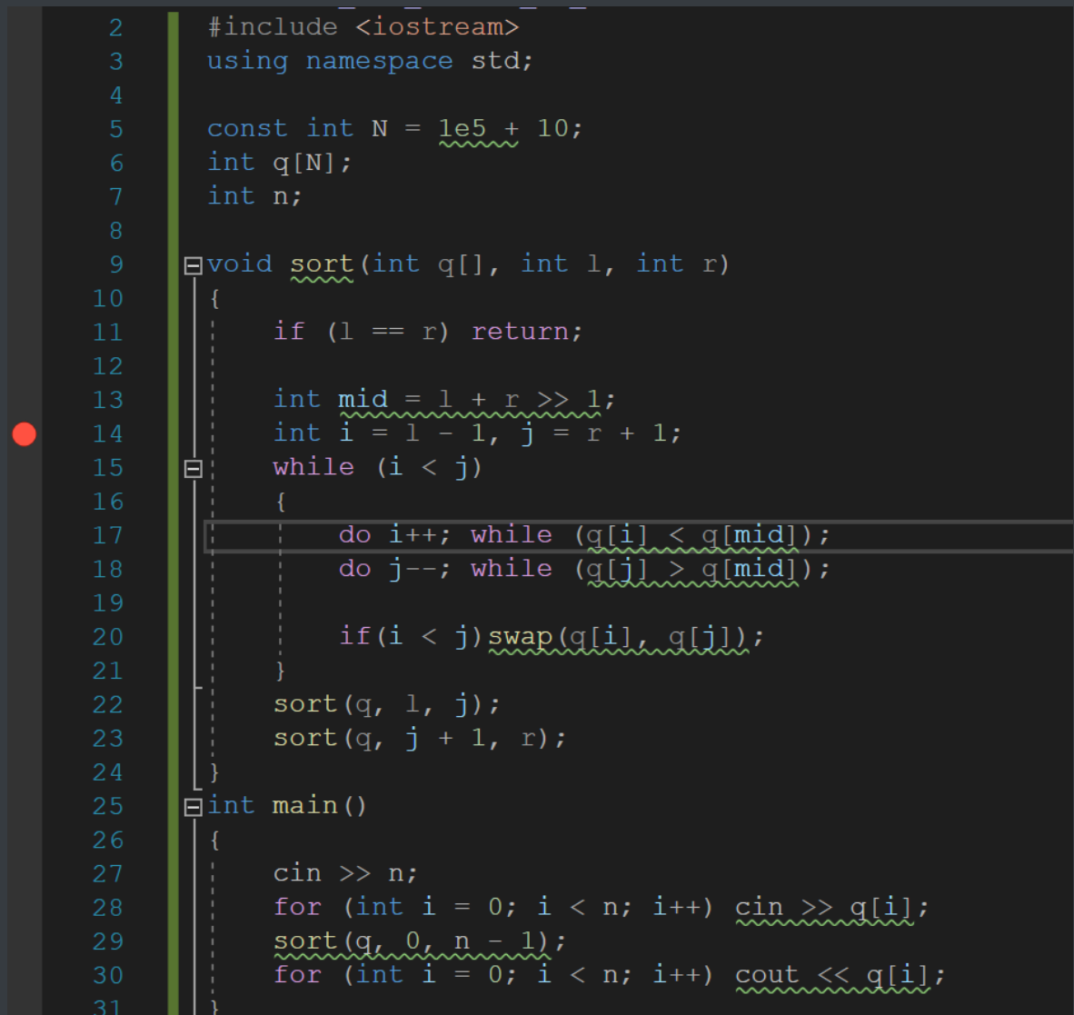Click 'main' function name on line 25
Viewport: 1074px width, 1015px height.
point(304,805)
